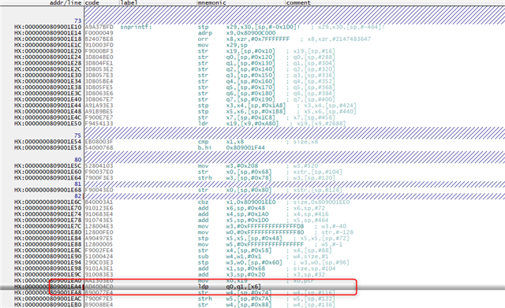
Task: Click opcode F9000BF3
Action: coord(99,51)
